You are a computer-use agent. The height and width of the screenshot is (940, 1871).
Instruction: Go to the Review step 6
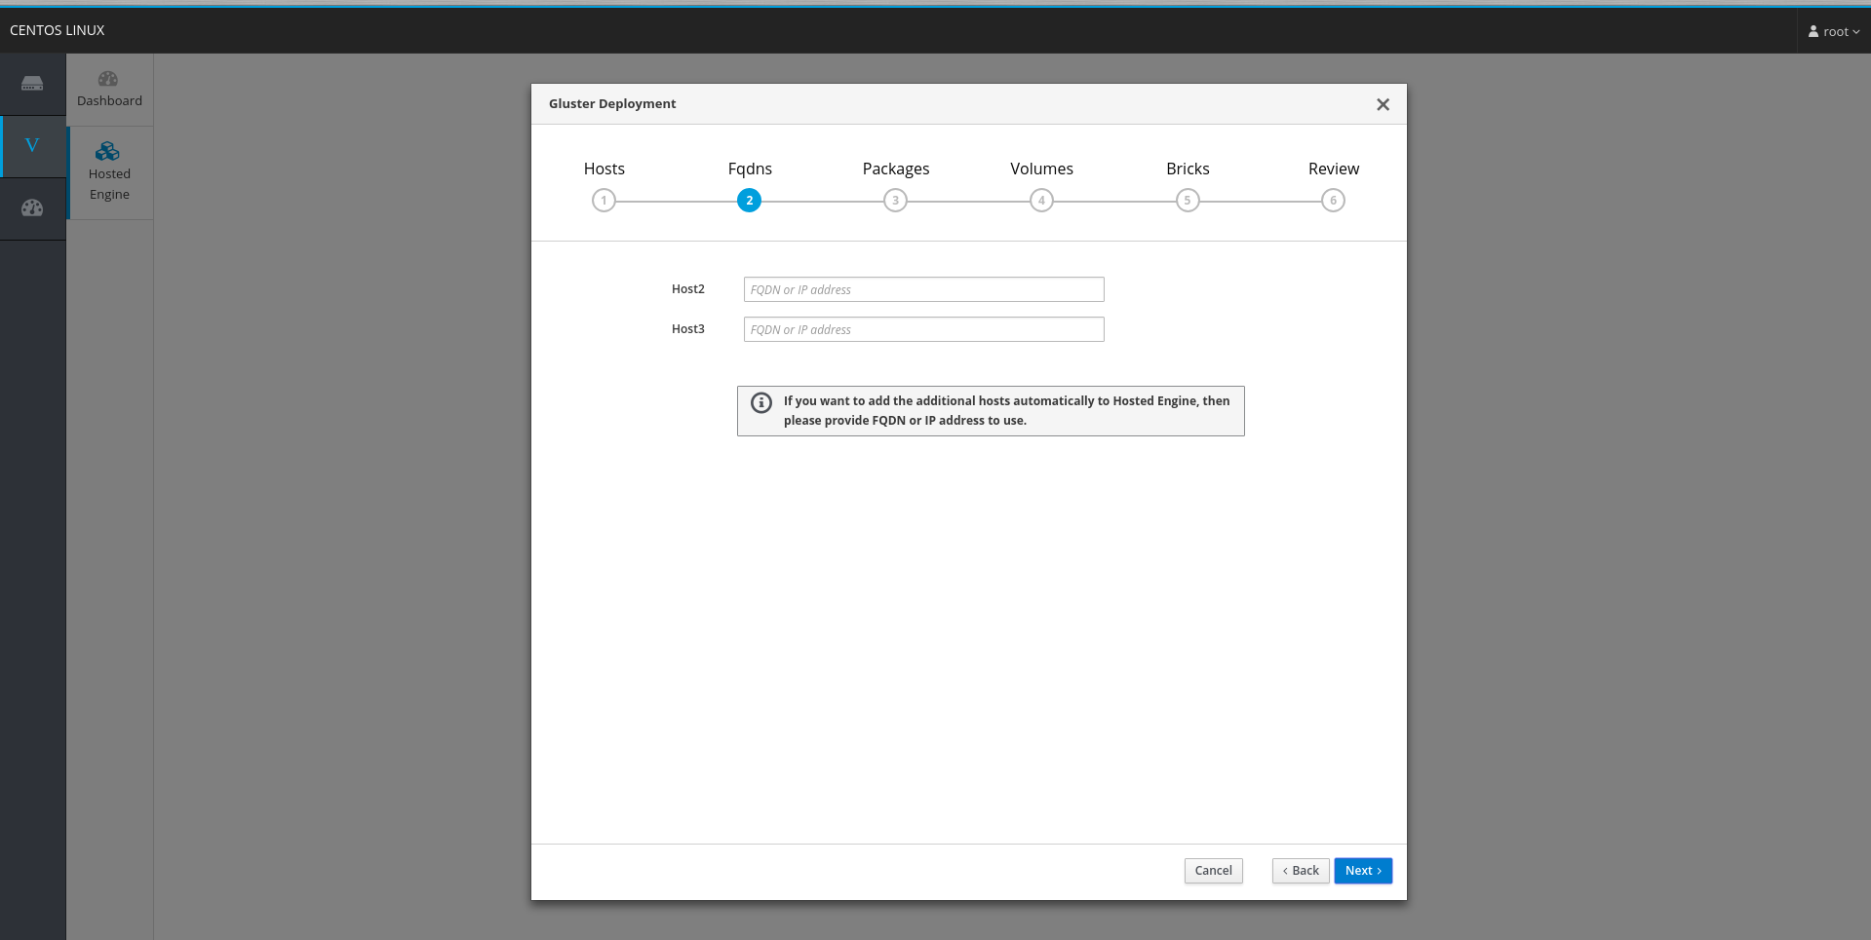click(x=1333, y=201)
